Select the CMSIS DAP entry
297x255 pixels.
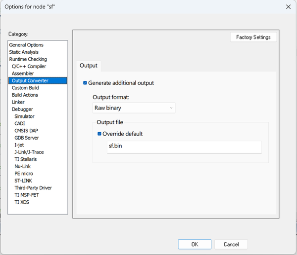point(26,131)
